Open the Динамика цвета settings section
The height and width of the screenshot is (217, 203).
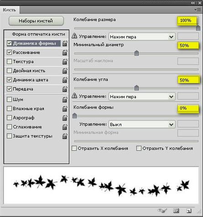[x=31, y=80]
